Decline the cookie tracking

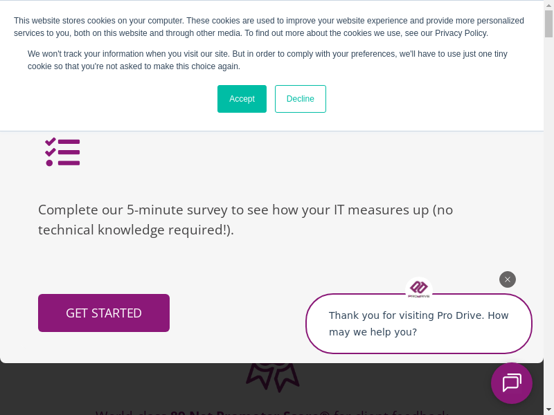pos(300,99)
